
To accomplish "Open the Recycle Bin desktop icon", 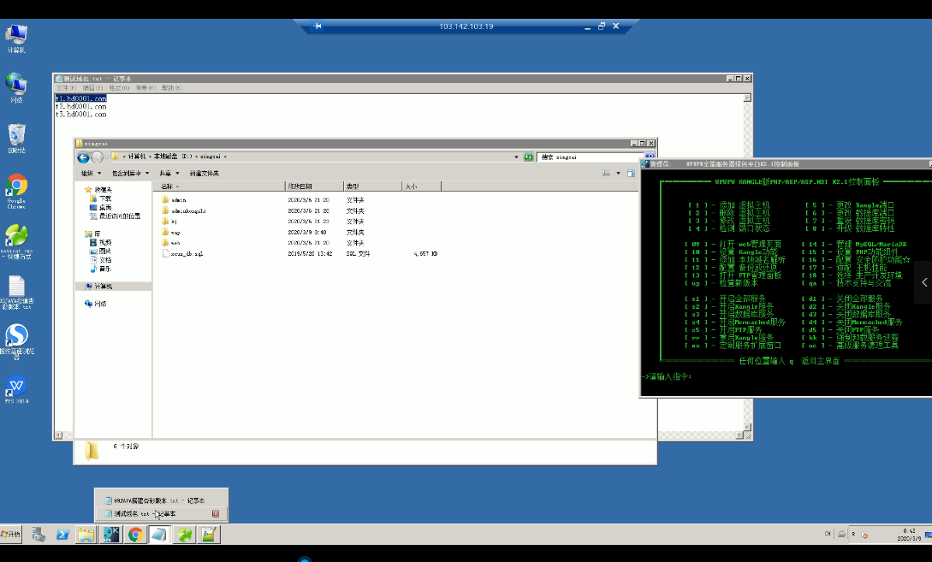I will (16, 135).
